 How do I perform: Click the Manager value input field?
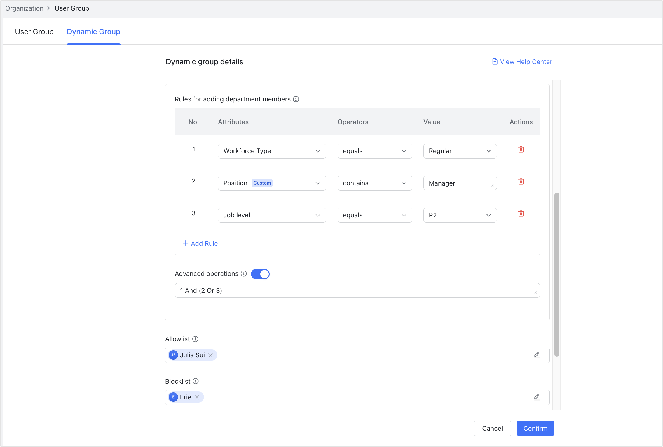tap(460, 183)
